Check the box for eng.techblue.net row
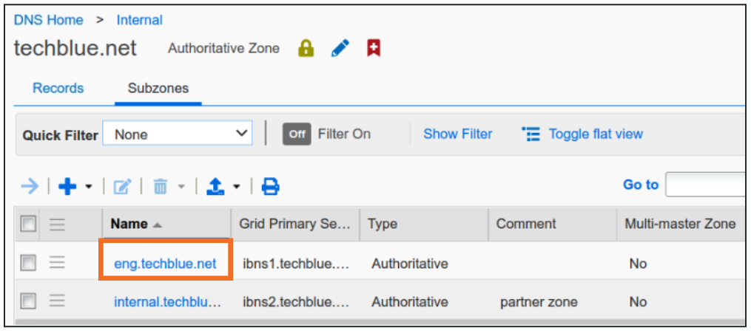The image size is (751, 333). 28,263
